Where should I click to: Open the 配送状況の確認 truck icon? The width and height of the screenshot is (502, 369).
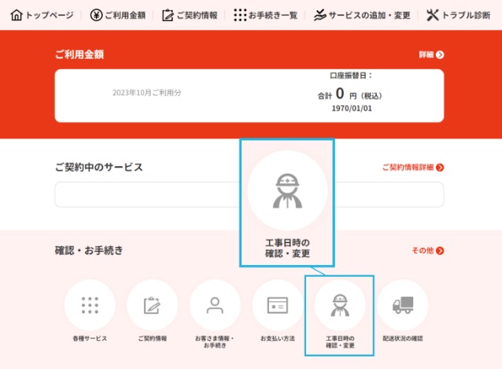(x=403, y=305)
